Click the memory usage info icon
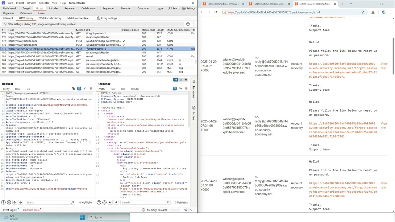This screenshot has width=395, height=222. point(143,210)
